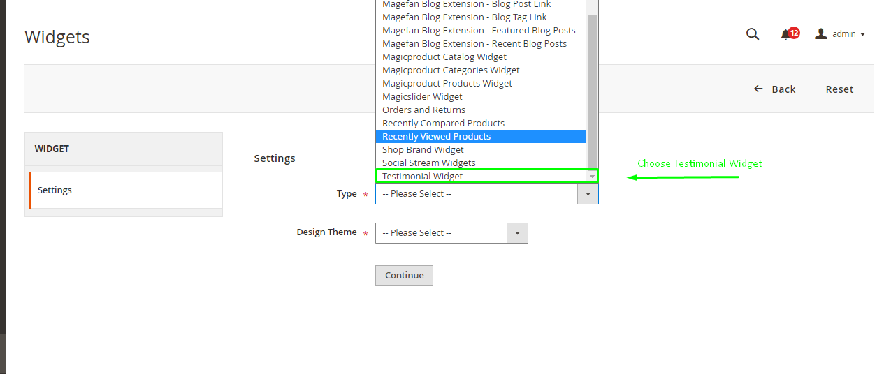Choose Magicproduct Catalog Widget option

point(444,57)
